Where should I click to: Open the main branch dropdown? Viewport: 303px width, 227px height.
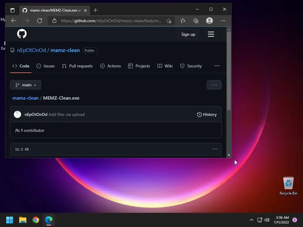tap(25, 85)
